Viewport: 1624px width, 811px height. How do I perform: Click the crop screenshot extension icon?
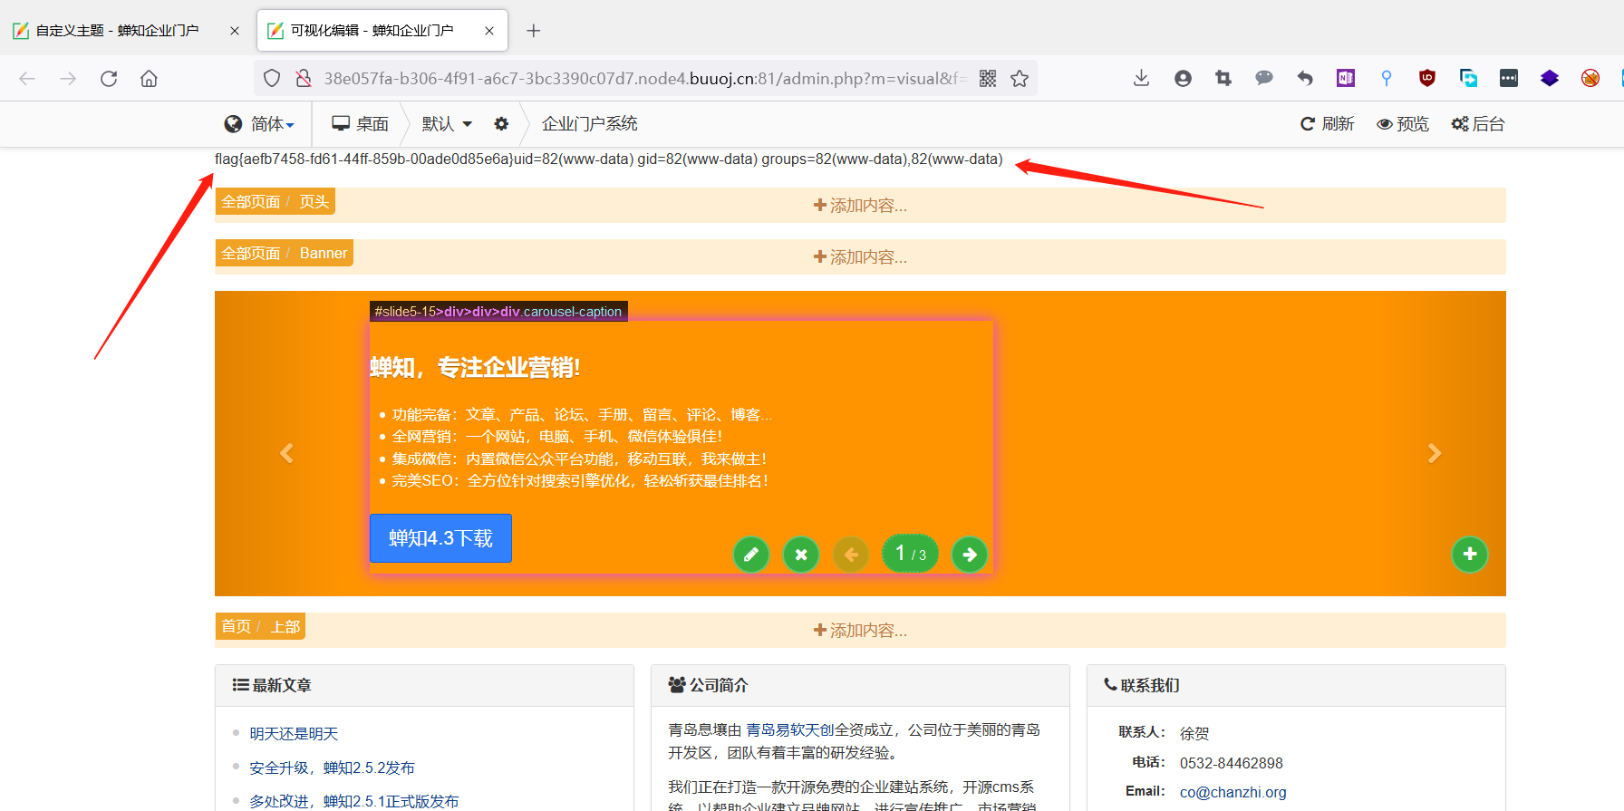[1223, 79]
